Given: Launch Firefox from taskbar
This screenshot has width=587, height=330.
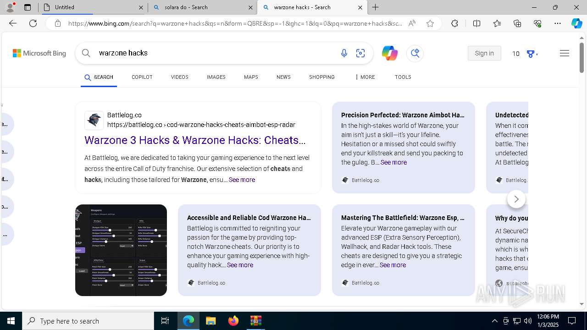Looking at the screenshot, I should tap(233, 321).
